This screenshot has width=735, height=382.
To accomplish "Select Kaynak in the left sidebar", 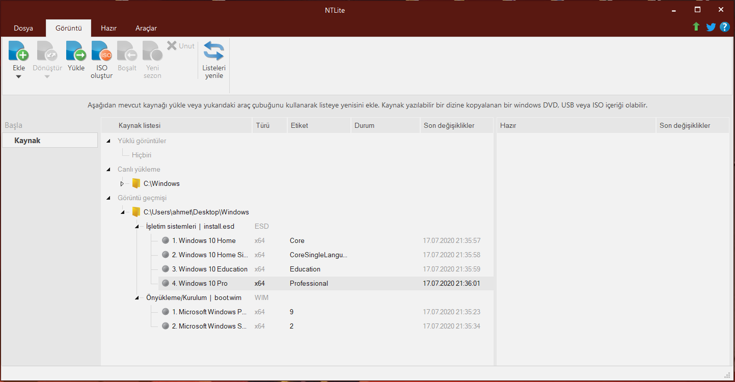I will pos(50,141).
